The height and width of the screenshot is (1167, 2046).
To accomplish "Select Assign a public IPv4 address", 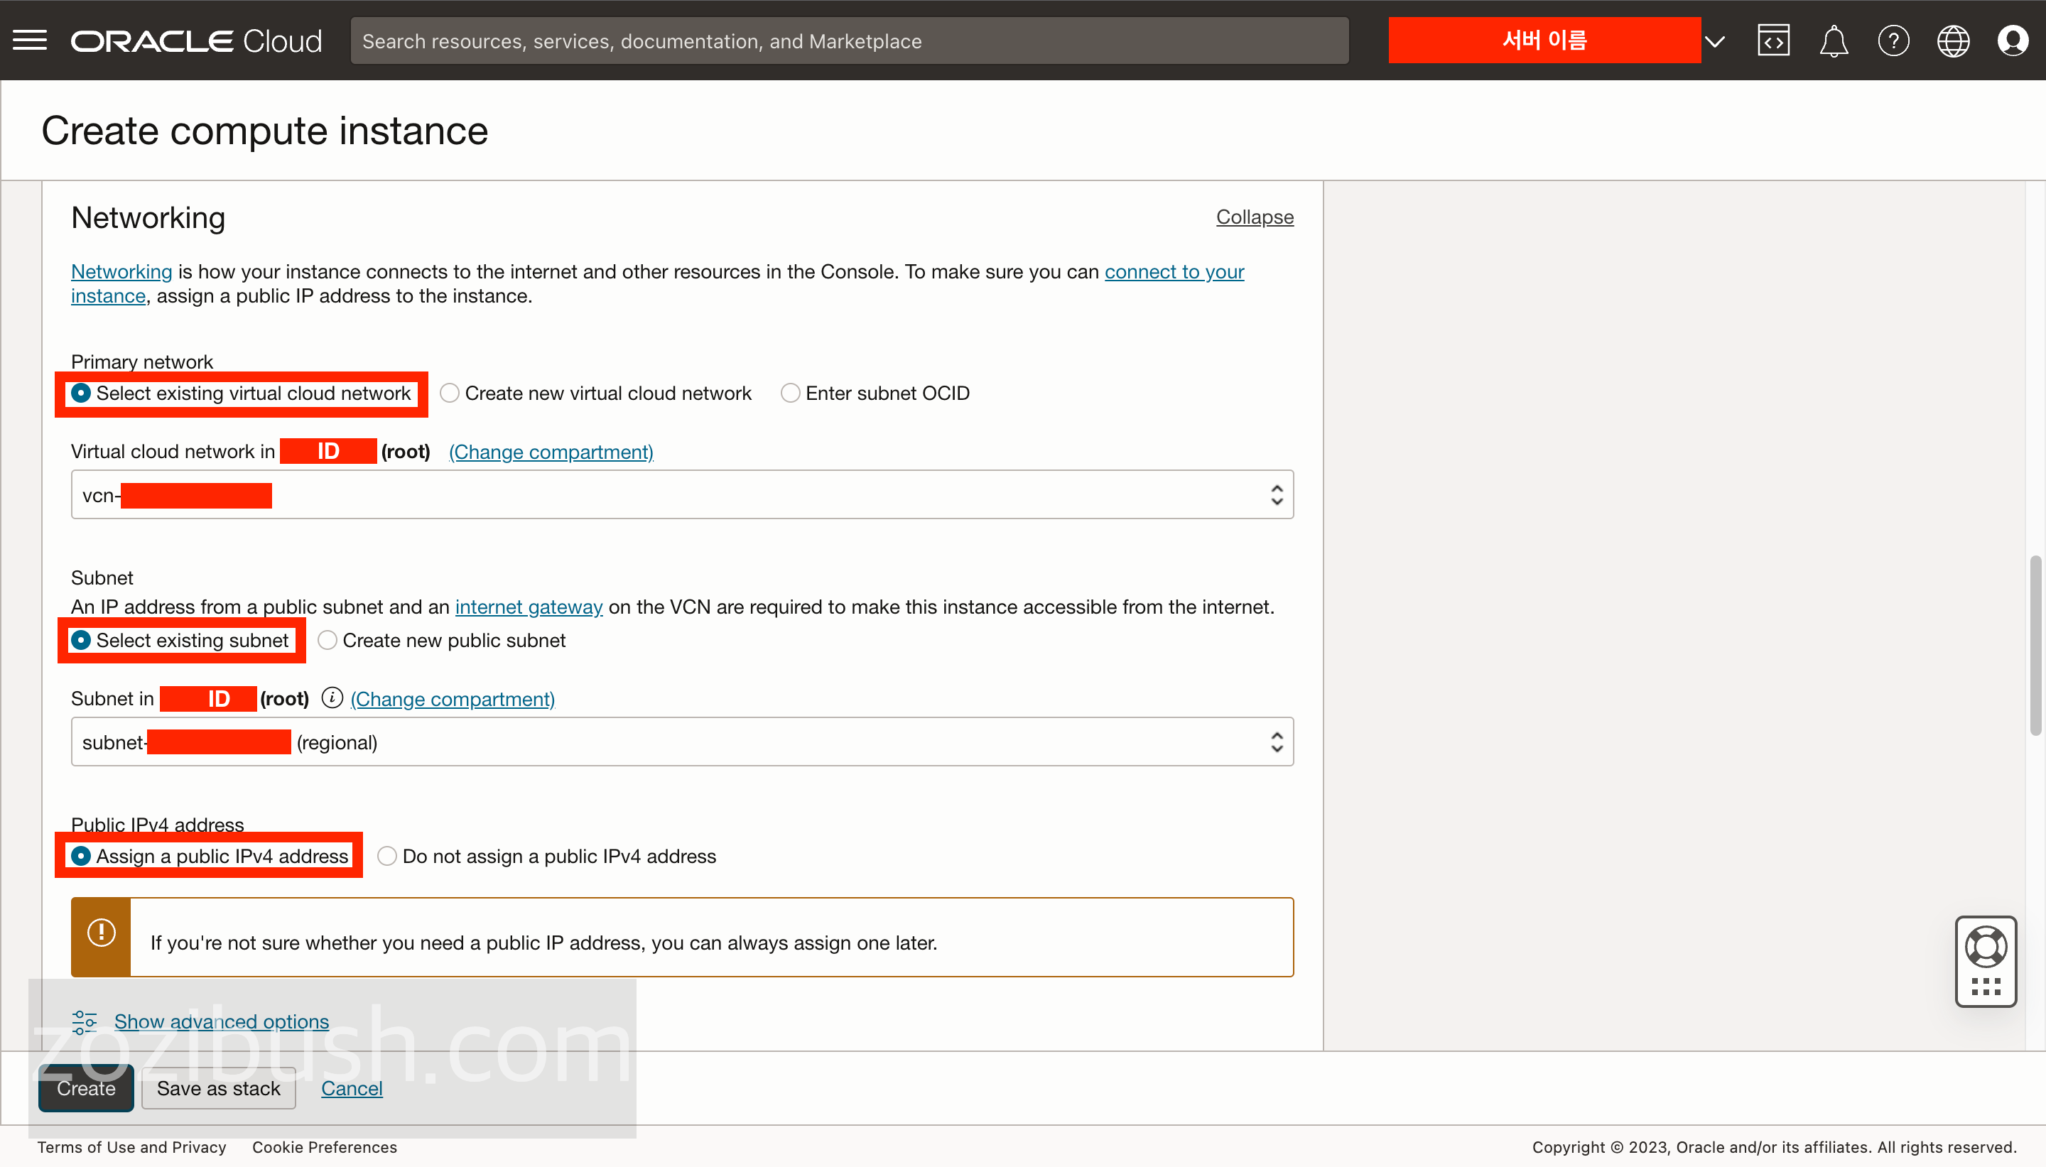I will pos(210,856).
